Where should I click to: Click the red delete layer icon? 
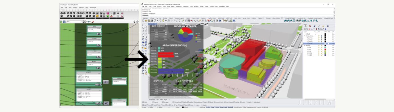tap(310, 29)
